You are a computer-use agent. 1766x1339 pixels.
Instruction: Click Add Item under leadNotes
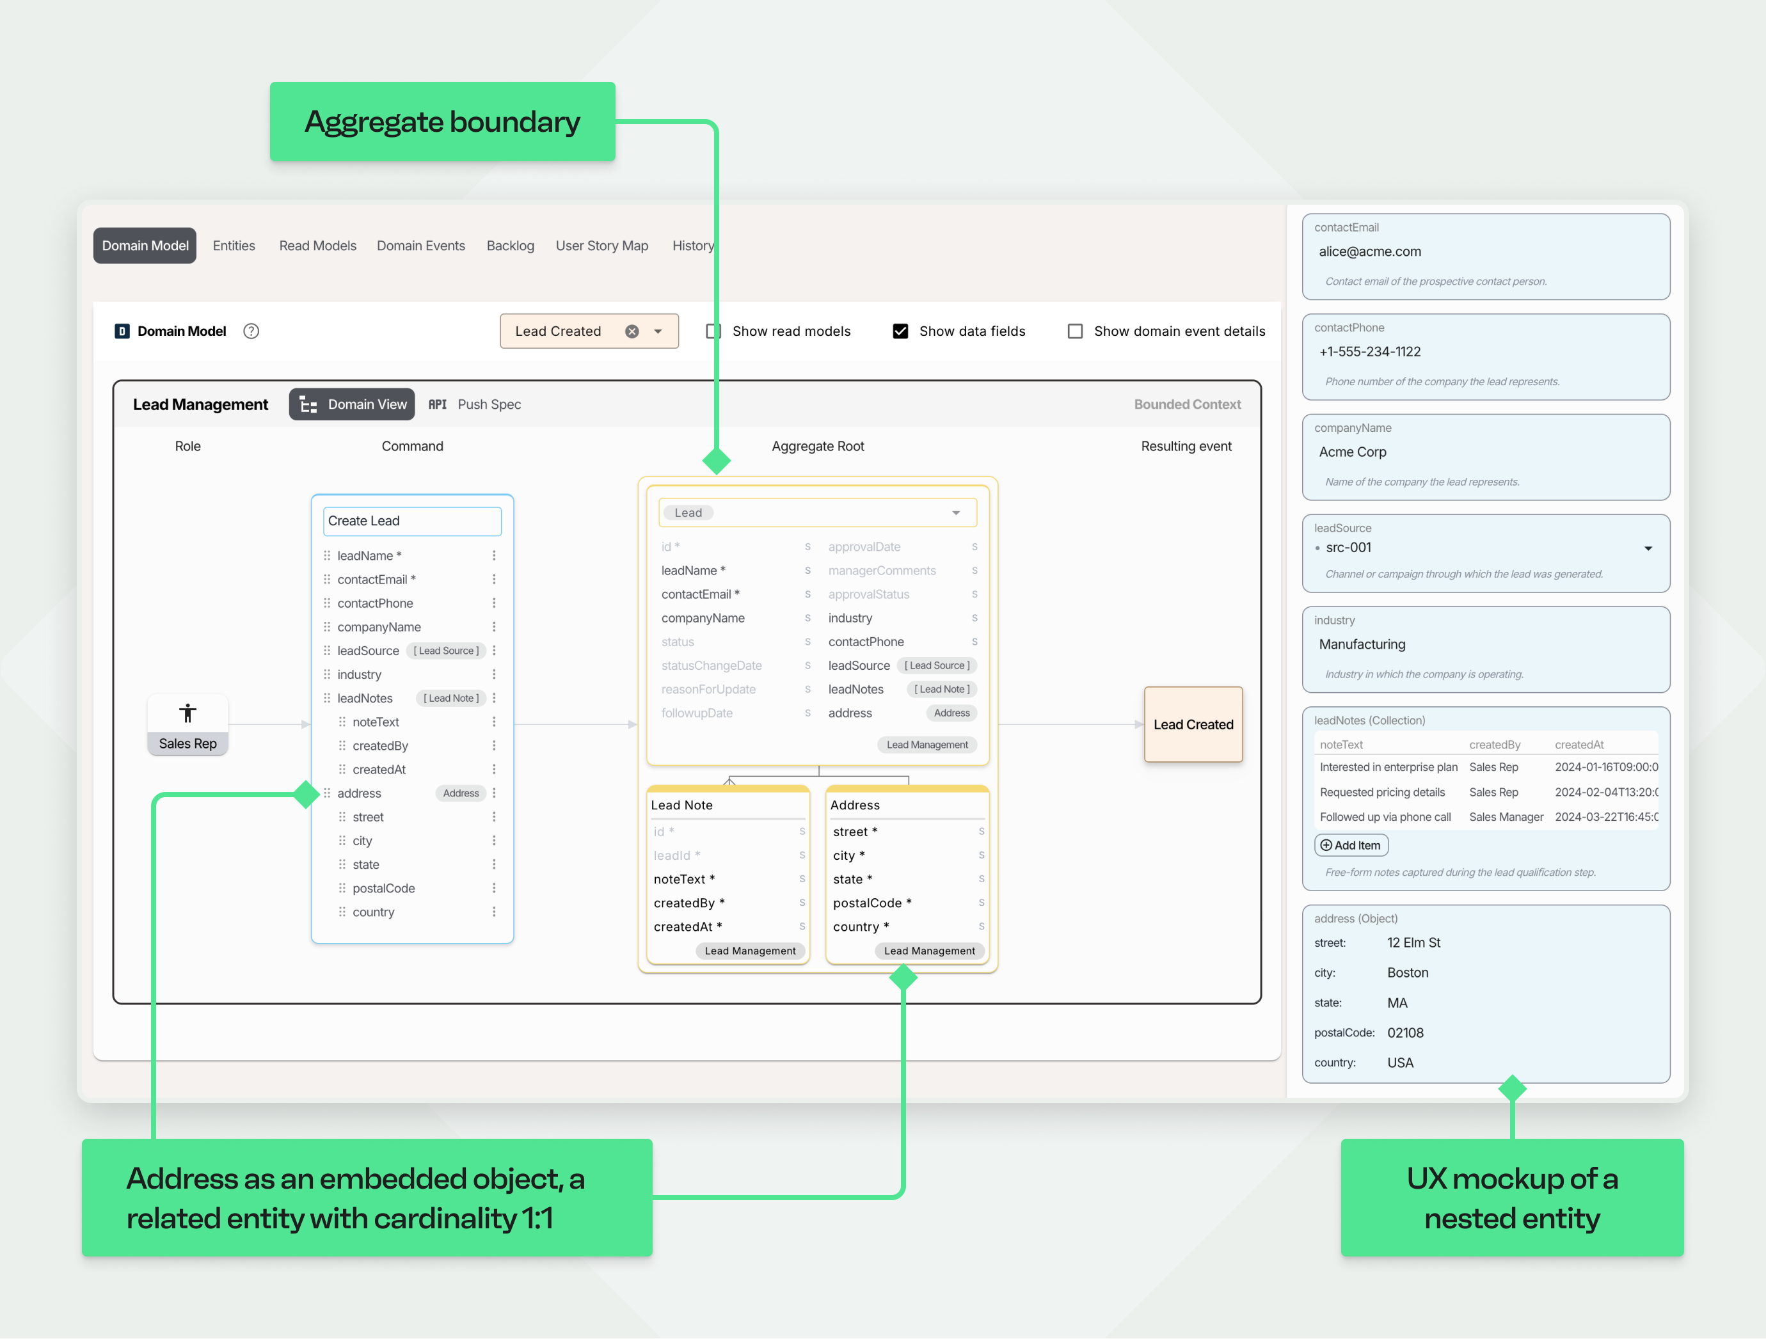click(1351, 846)
